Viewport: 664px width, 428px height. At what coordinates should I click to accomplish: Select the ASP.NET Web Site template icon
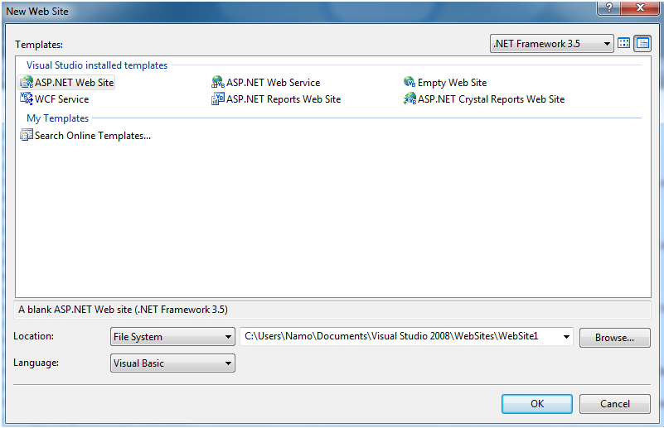pos(27,83)
